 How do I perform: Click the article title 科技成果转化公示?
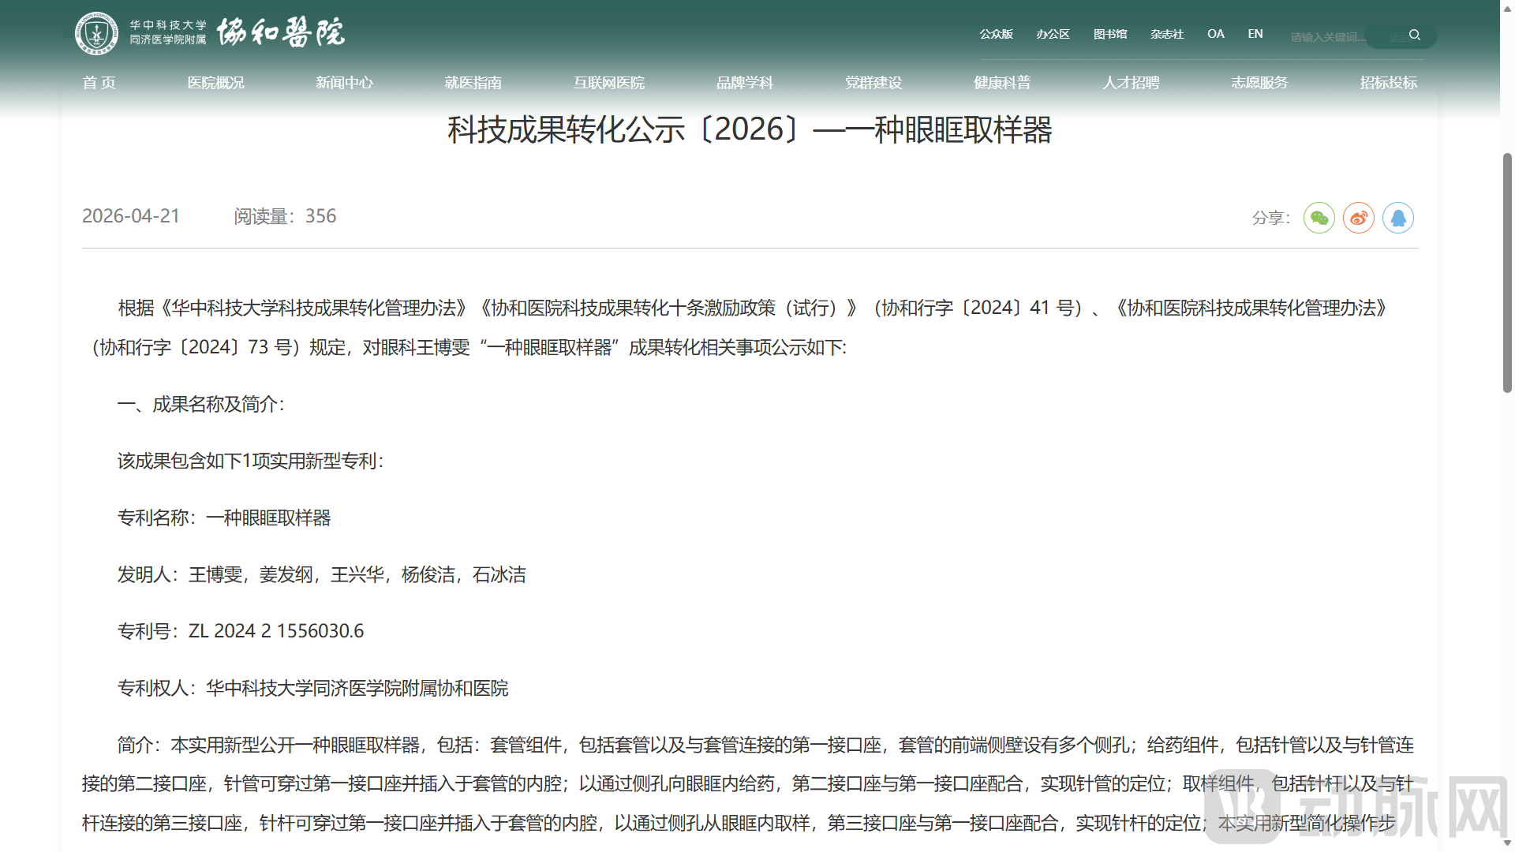pos(750,130)
